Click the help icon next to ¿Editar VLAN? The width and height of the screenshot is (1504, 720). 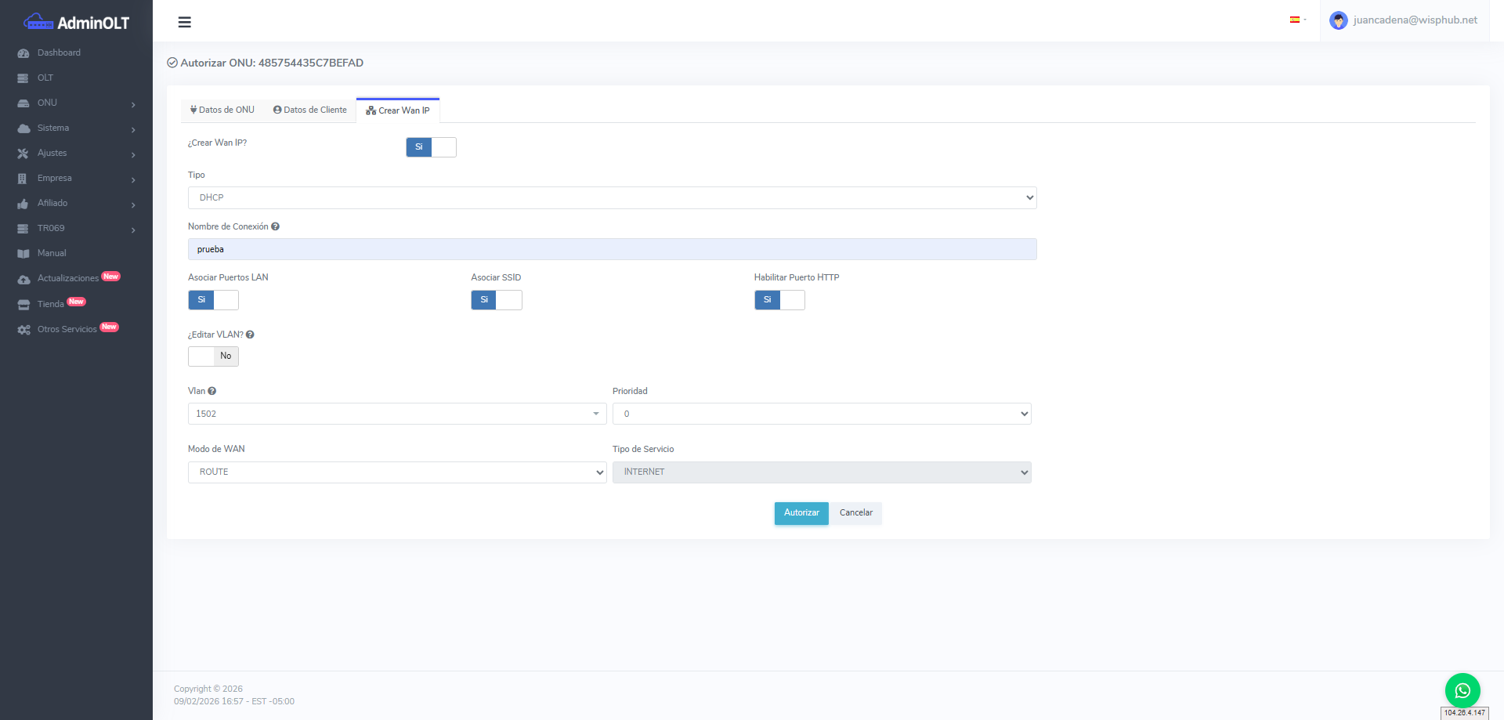pos(250,335)
